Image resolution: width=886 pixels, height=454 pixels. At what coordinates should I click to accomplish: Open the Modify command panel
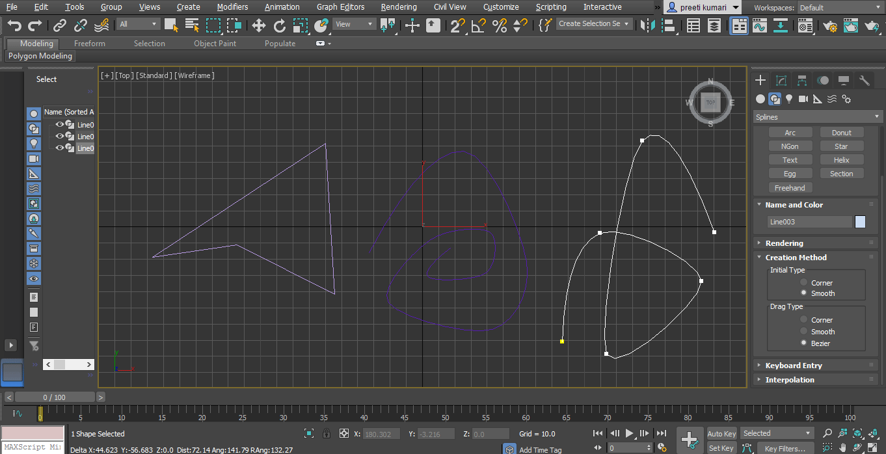pyautogui.click(x=781, y=80)
